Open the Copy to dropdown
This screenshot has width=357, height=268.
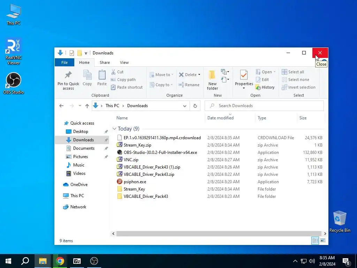(161, 85)
